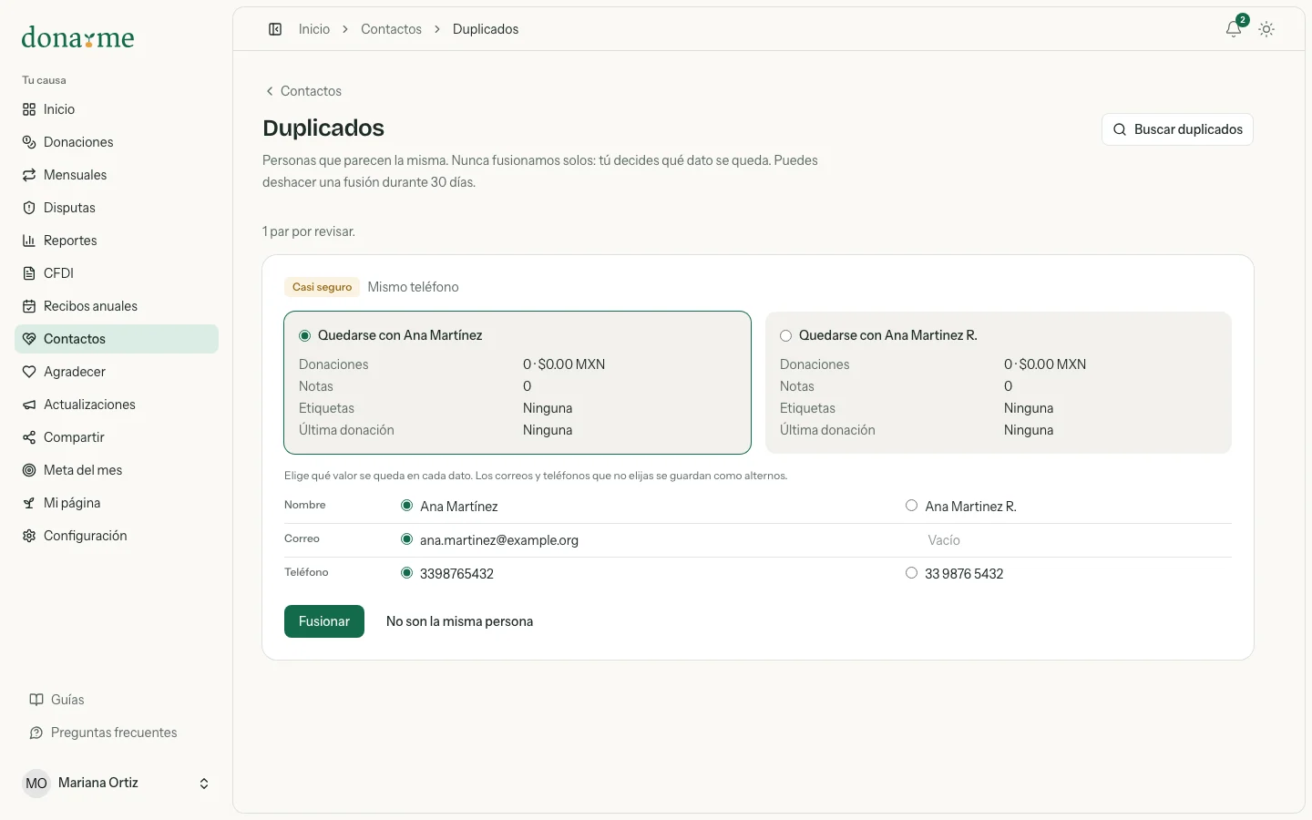Click No son la misma persona
The image size is (1312, 820).
(459, 621)
